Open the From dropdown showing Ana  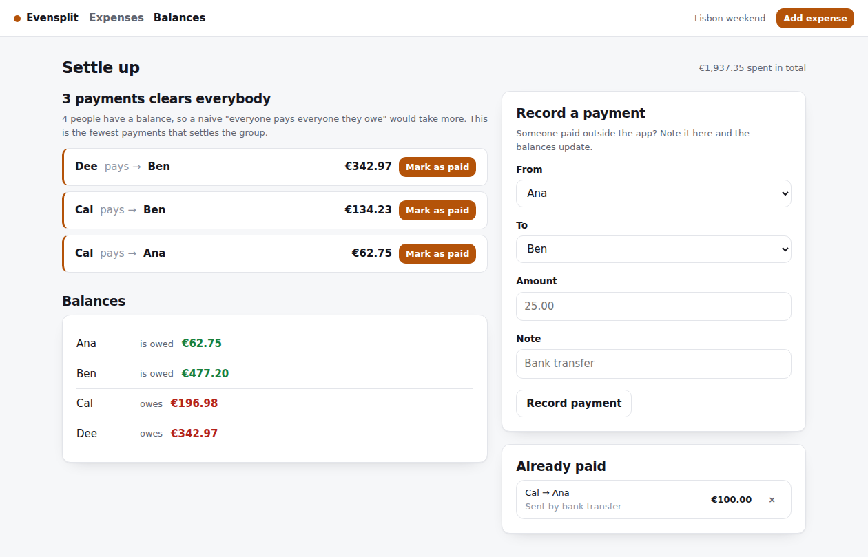coord(654,193)
